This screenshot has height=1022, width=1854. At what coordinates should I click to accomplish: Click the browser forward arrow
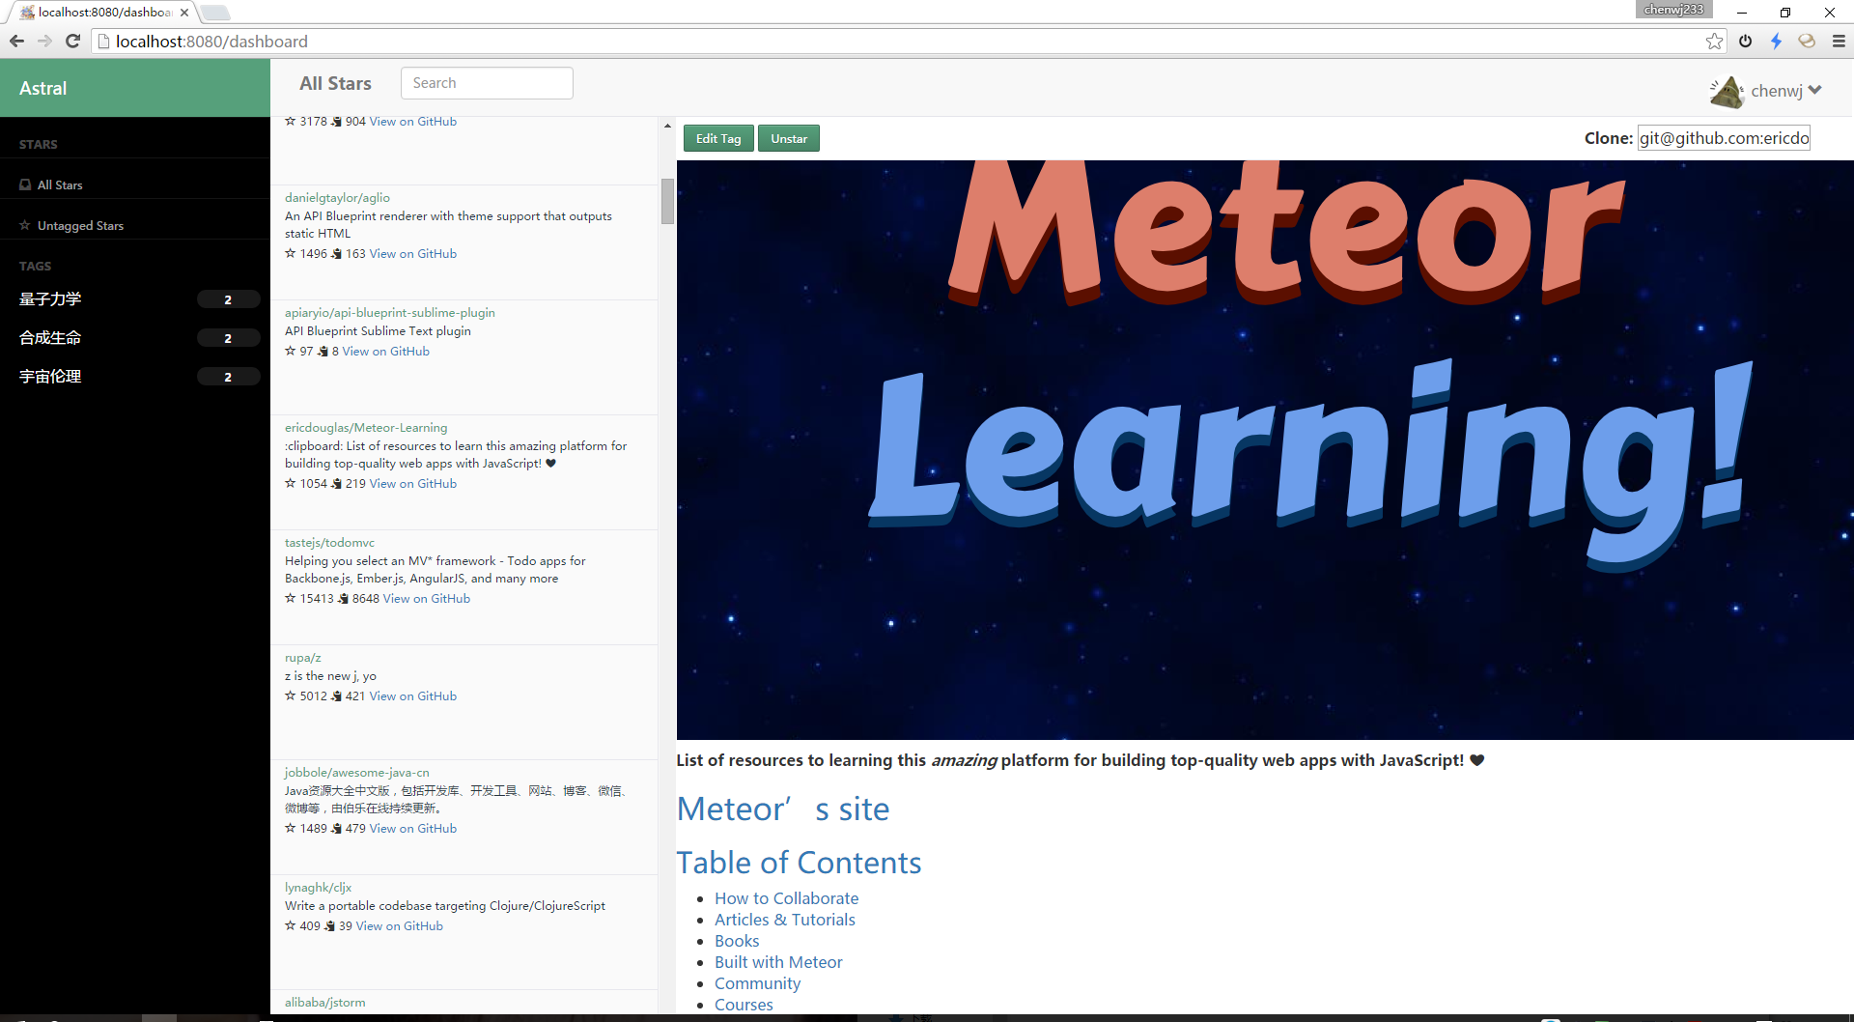pos(44,41)
